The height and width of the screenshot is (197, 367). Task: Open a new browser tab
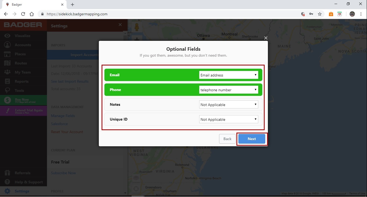pos(73,5)
